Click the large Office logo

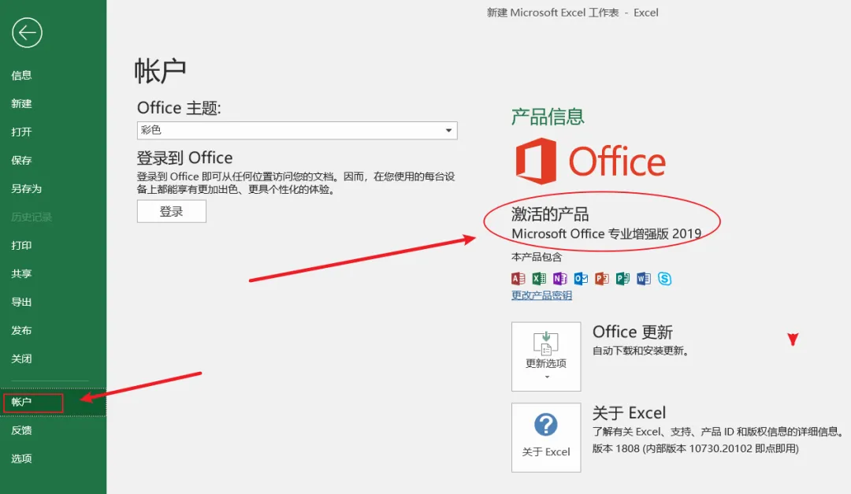pos(590,162)
